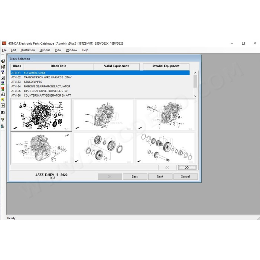Open the Help menu
The height and width of the screenshot is (260, 260).
coord(85,50)
